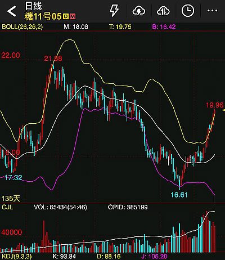Tap the 17.32 low price label

[13, 177]
